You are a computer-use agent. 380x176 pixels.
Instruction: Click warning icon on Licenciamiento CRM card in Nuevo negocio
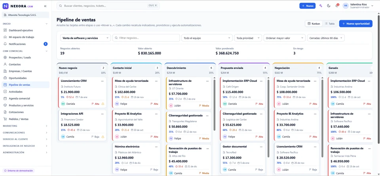point(103,104)
